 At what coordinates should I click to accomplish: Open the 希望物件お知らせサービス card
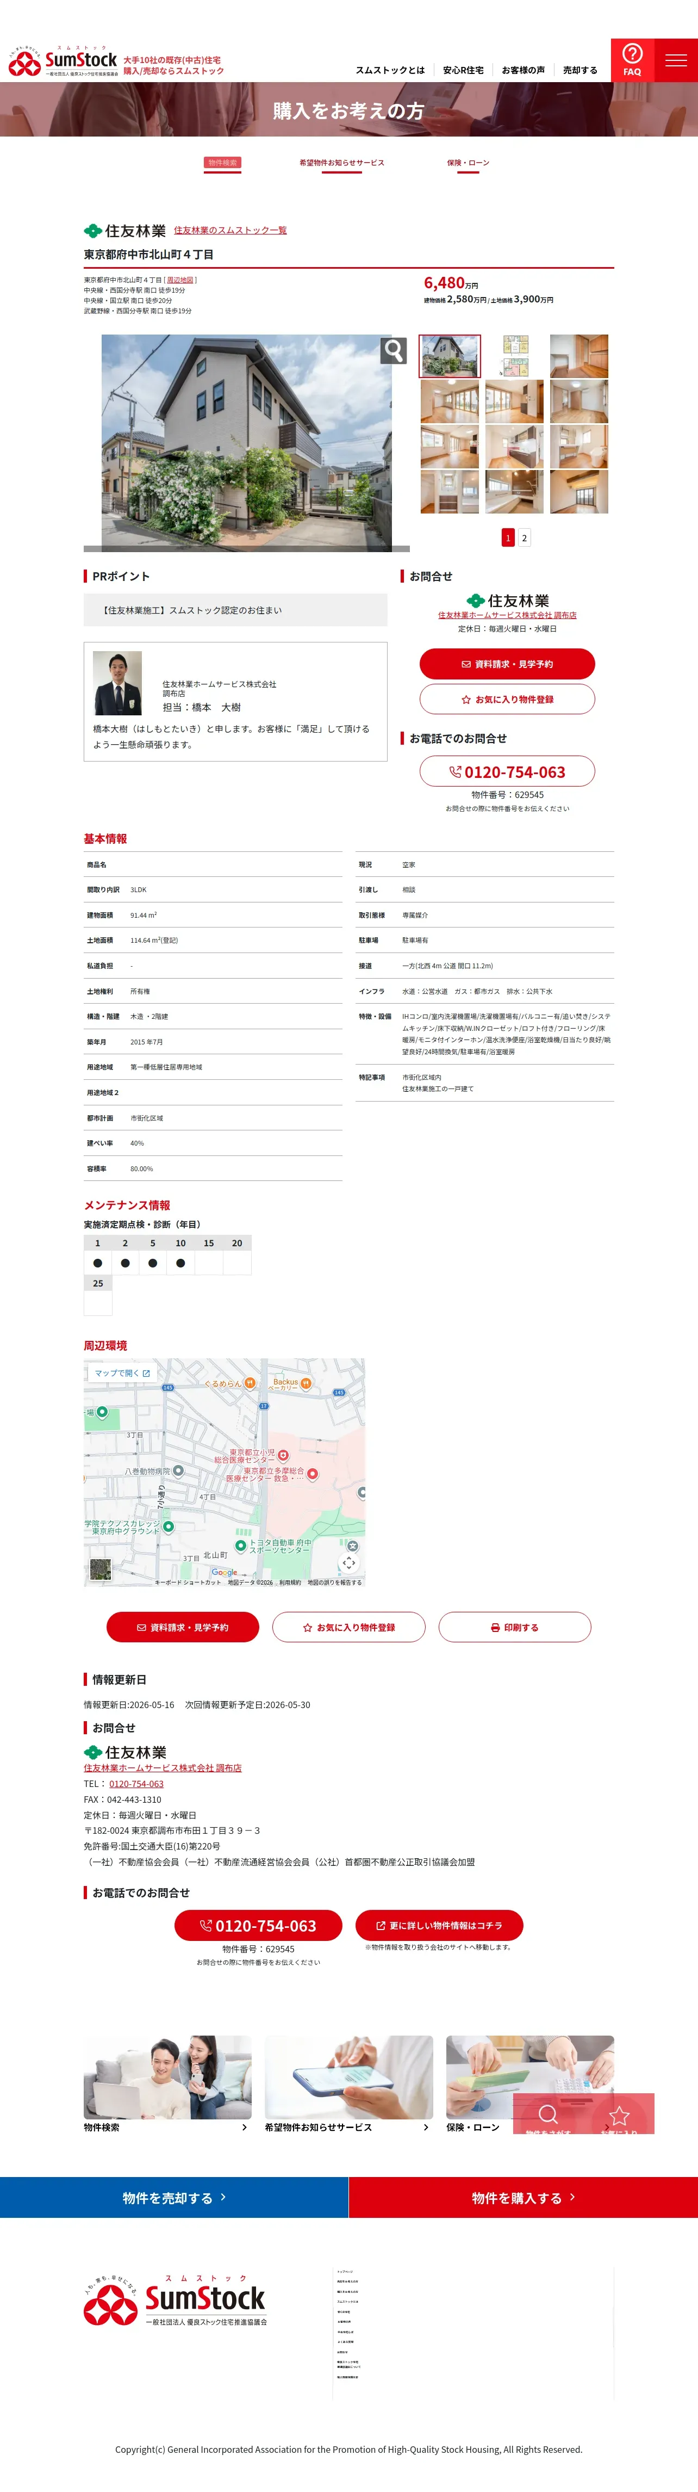coord(349,2084)
